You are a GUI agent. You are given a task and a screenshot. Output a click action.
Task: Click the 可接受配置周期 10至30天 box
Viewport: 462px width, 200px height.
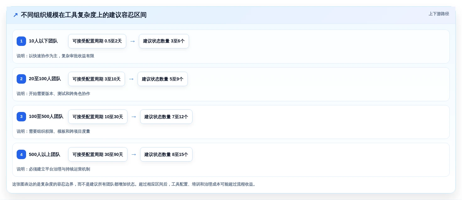(x=98, y=117)
